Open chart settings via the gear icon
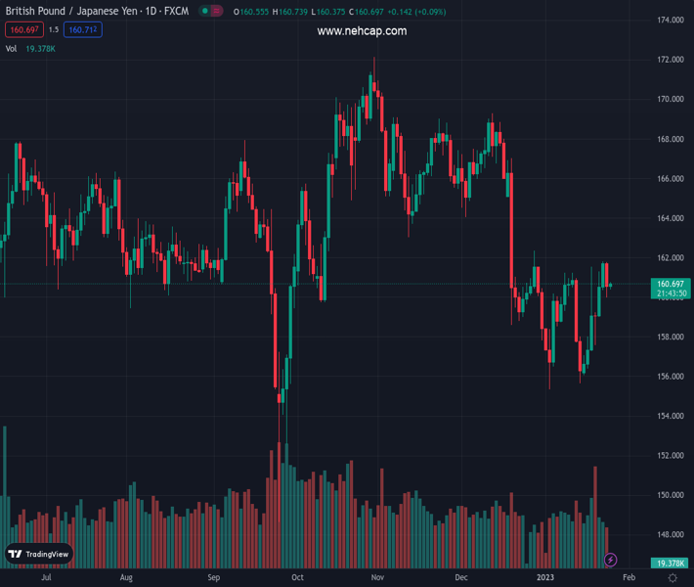This screenshot has height=587, width=694. click(672, 578)
